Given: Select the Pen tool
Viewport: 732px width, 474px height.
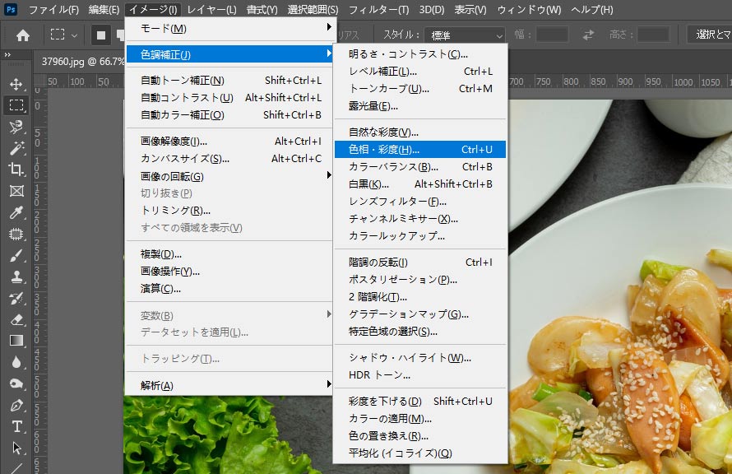Looking at the screenshot, I should (16, 406).
